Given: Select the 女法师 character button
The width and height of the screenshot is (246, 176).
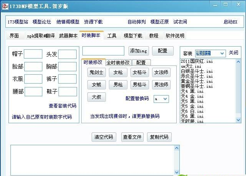Looking at the screenshot, I should pos(161,72).
